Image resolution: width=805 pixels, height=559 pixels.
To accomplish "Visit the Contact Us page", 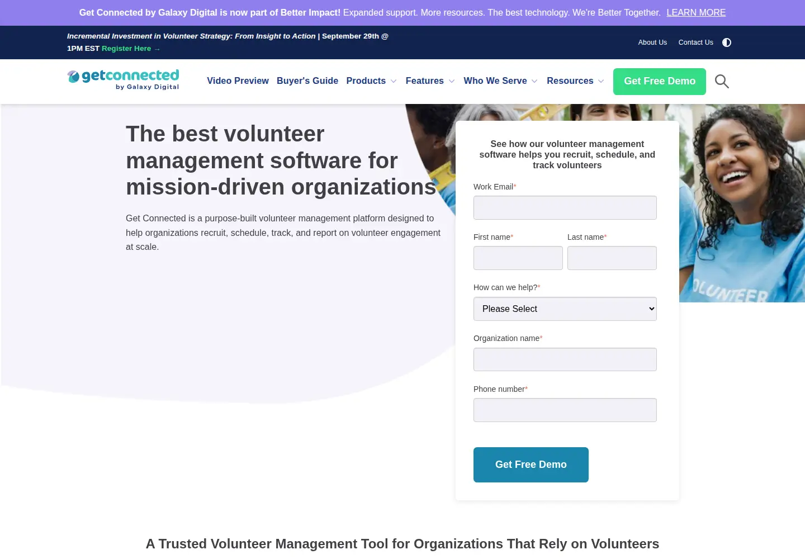I will coord(695,42).
